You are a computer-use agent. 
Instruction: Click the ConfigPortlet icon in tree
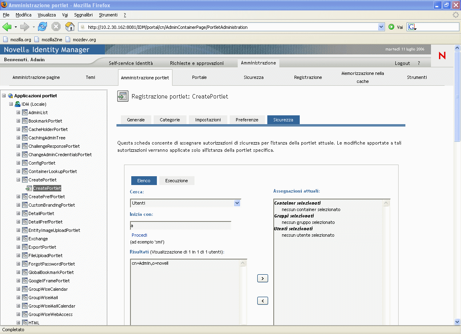click(25, 163)
